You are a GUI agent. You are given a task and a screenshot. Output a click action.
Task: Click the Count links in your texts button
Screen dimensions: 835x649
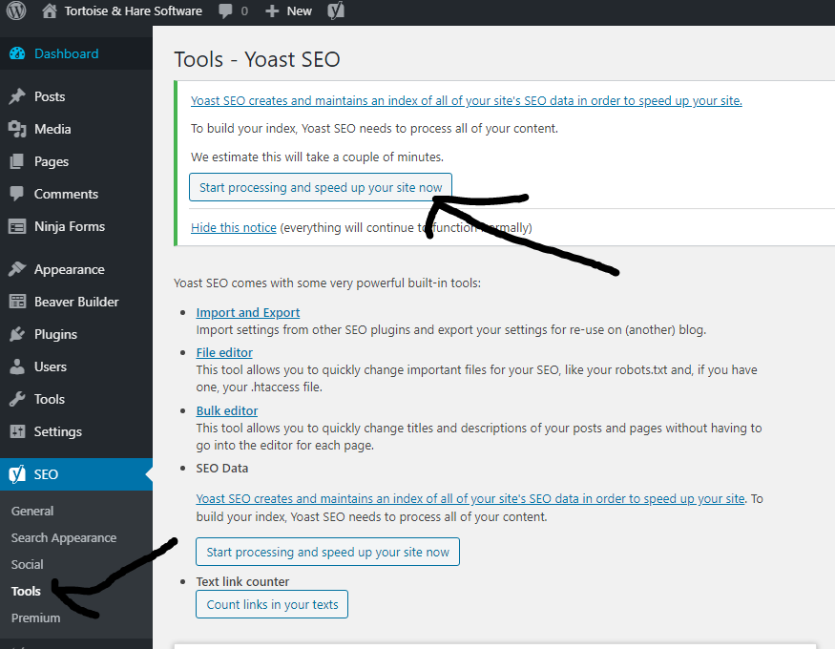[271, 604]
